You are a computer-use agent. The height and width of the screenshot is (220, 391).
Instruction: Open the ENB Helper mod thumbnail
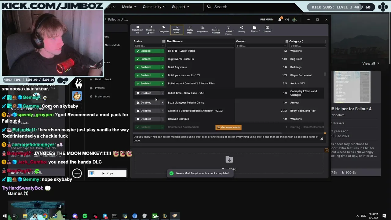click(352, 87)
